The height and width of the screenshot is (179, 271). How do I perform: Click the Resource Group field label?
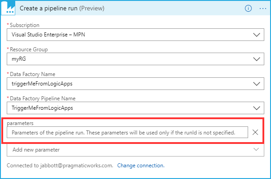[x=29, y=49]
